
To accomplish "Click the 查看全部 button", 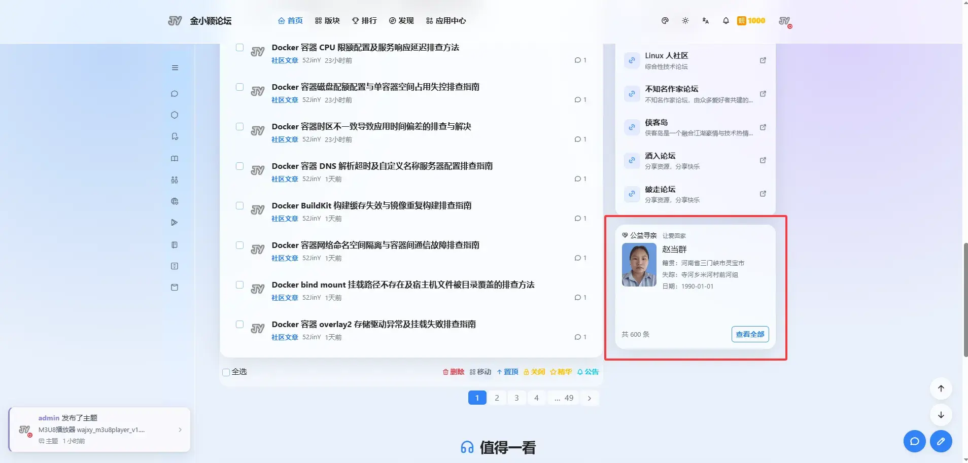I will point(750,334).
